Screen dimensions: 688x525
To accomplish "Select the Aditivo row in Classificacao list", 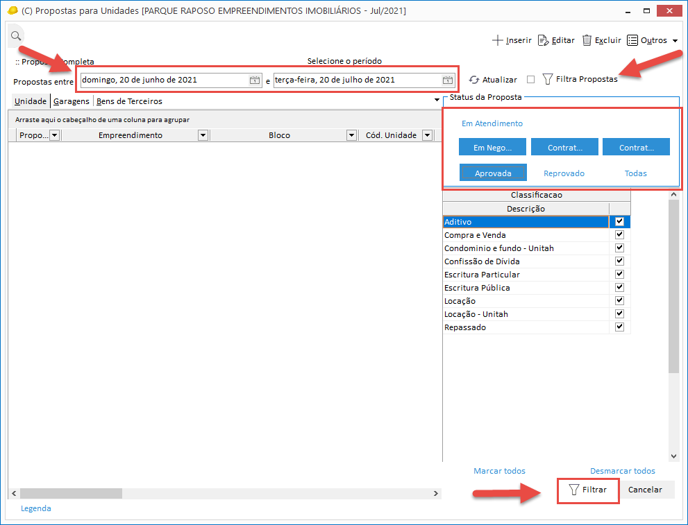I will click(x=526, y=222).
